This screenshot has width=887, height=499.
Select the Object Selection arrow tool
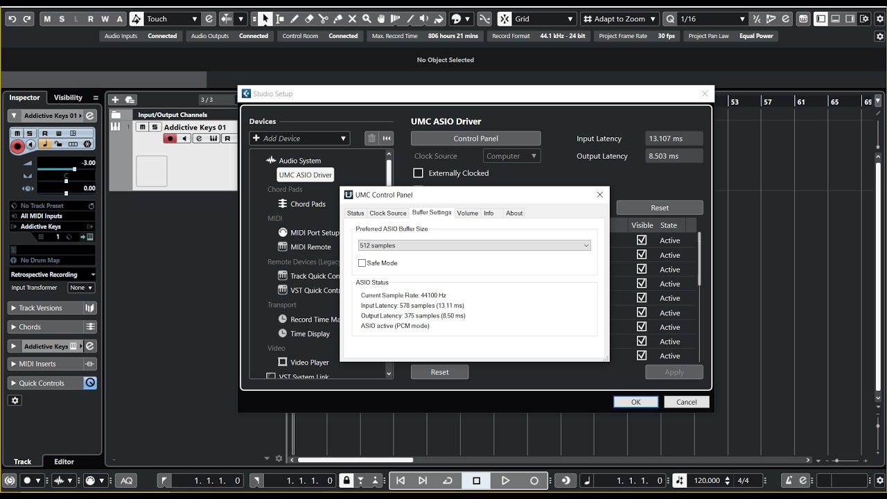265,19
